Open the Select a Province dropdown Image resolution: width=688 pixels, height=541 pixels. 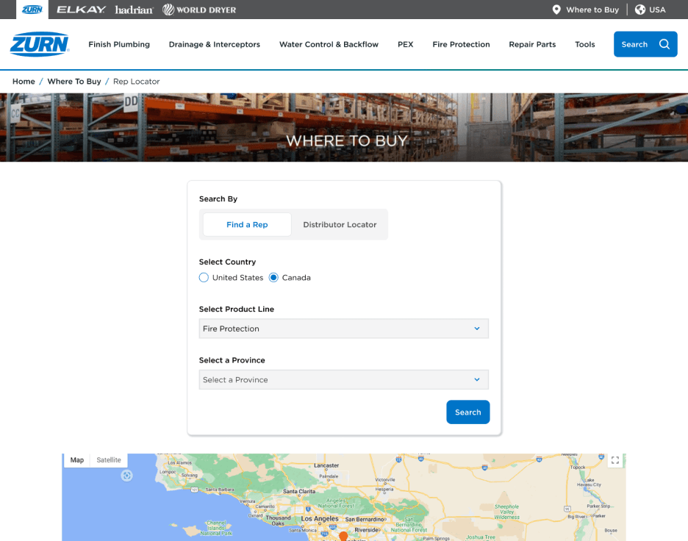click(343, 379)
